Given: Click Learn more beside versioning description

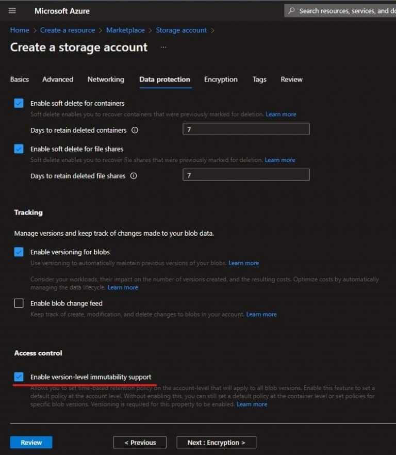Looking at the screenshot, I should 243,263.
